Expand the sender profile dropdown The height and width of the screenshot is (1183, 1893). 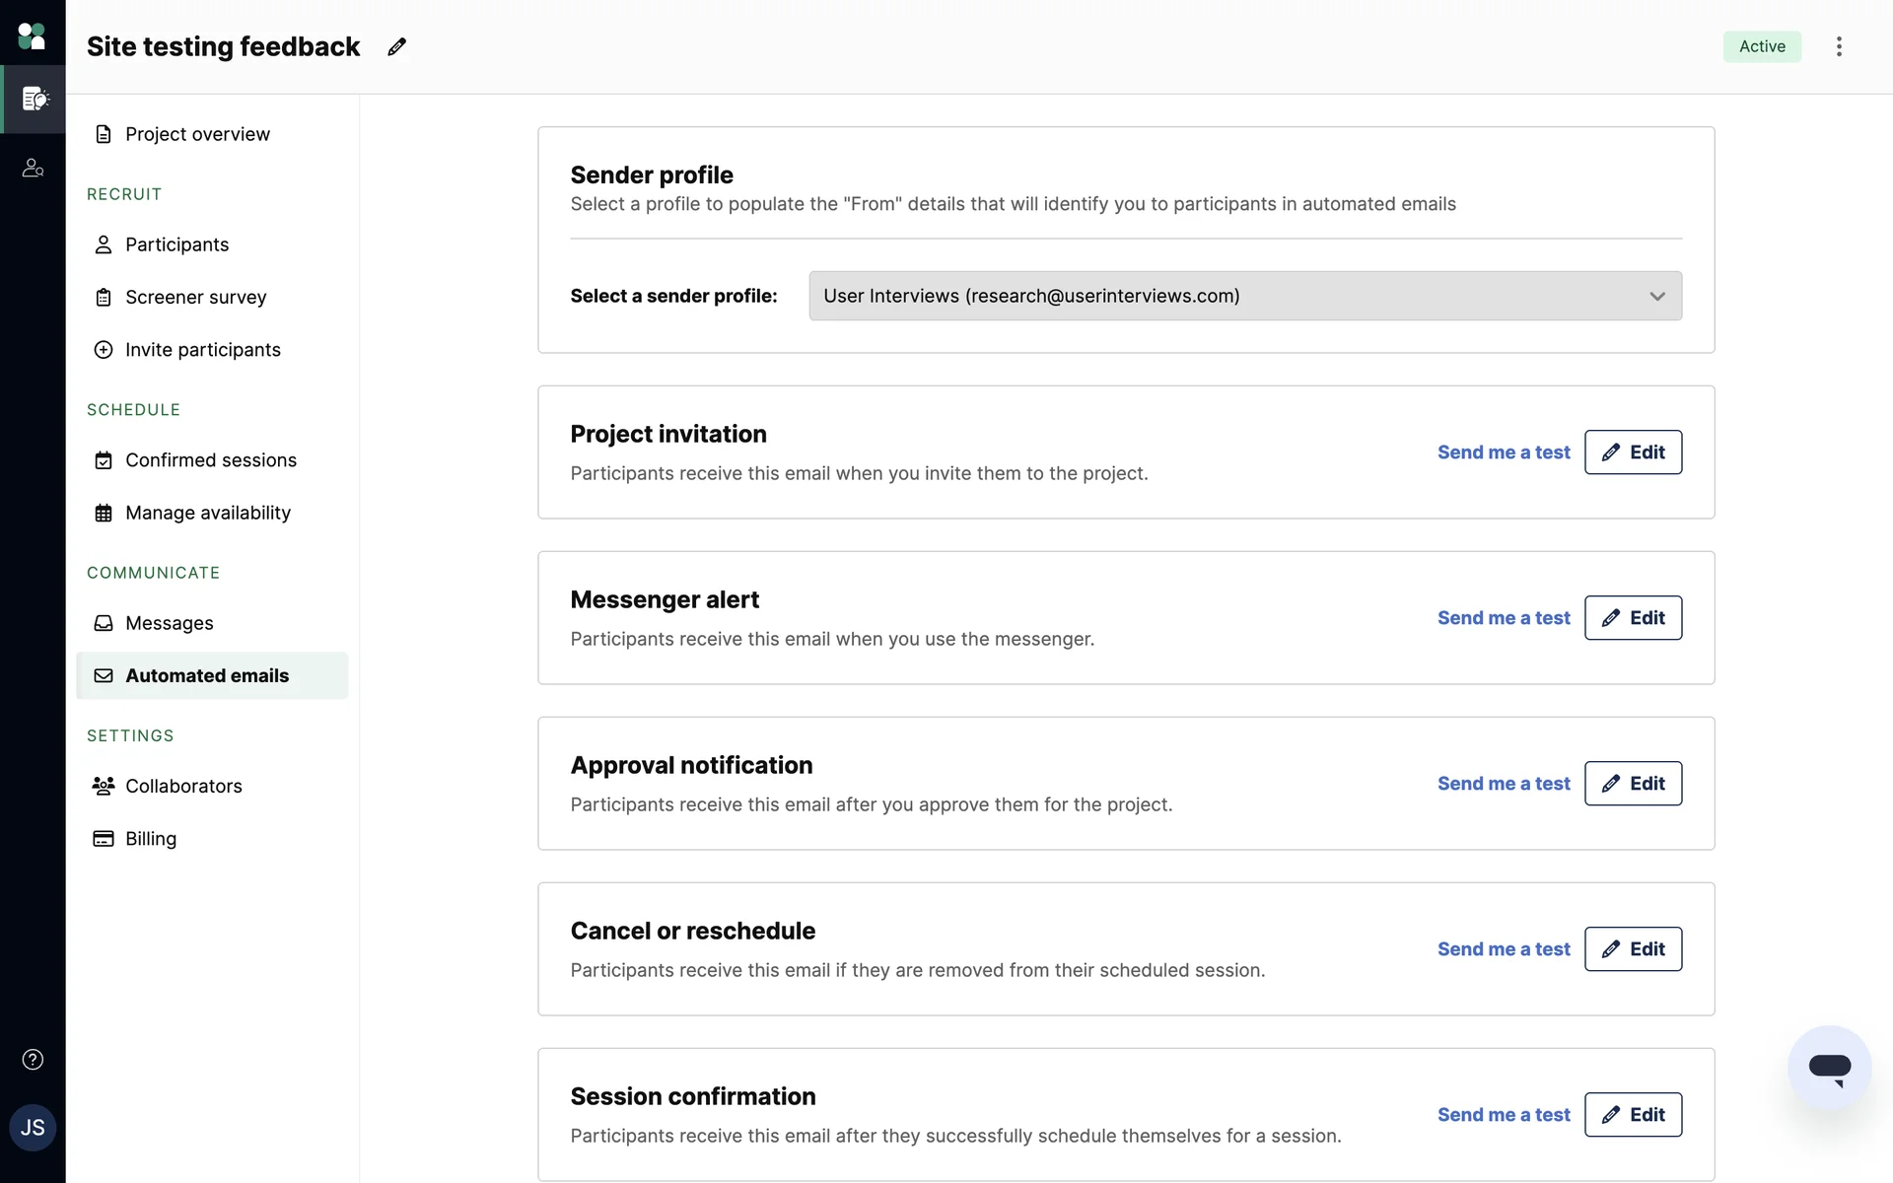click(x=1244, y=296)
